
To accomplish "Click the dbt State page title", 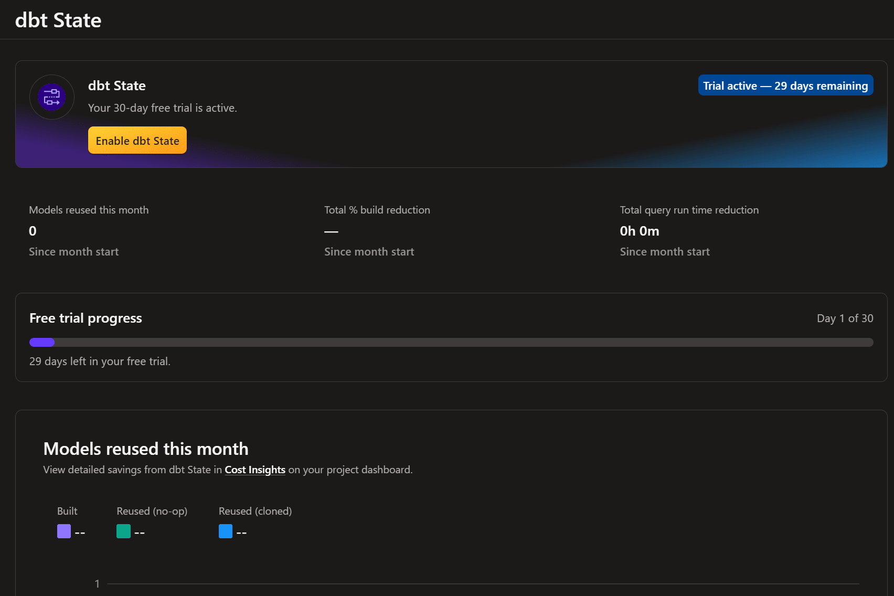I will coord(58,20).
